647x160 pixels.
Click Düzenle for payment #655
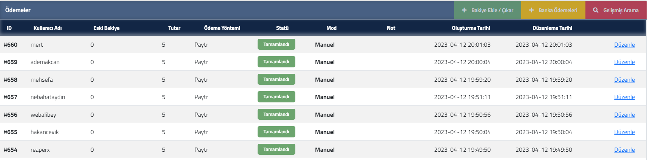tap(624, 132)
